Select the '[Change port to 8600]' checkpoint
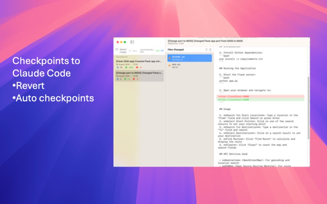This screenshot has width=327, height=204. coord(139,76)
